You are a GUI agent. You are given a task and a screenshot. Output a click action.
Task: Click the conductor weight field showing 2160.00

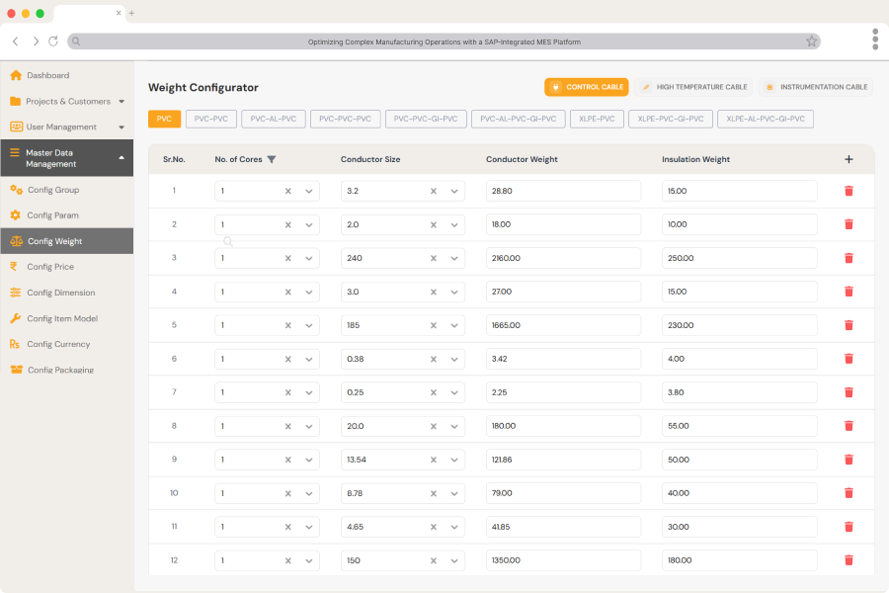(x=563, y=258)
